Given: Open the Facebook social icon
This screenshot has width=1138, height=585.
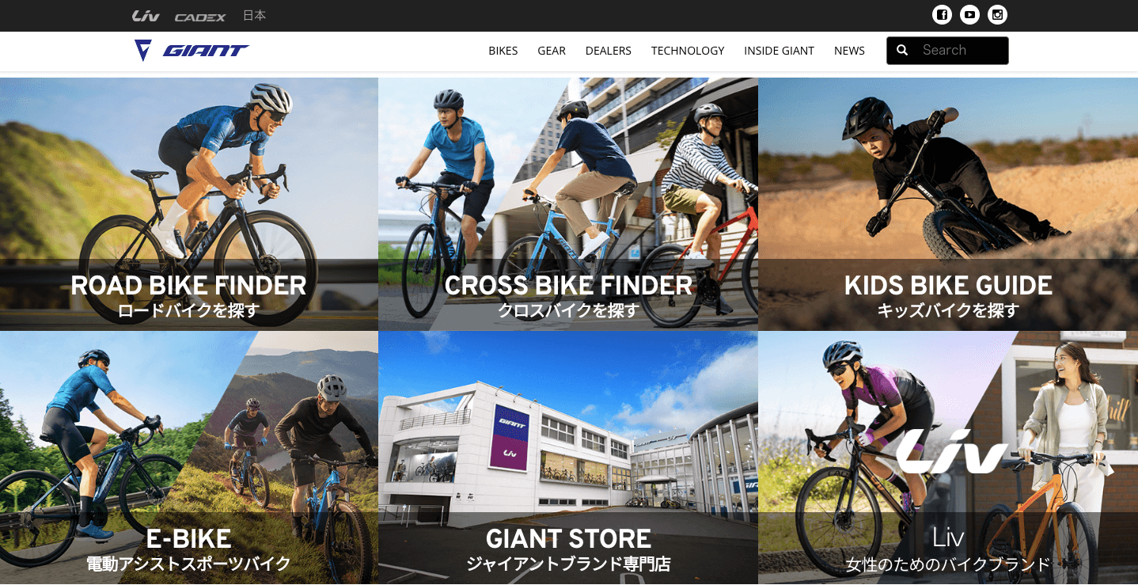Looking at the screenshot, I should pyautogui.click(x=942, y=15).
